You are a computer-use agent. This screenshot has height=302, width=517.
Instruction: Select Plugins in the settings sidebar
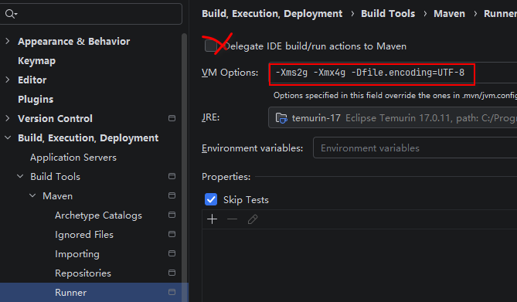pos(36,99)
